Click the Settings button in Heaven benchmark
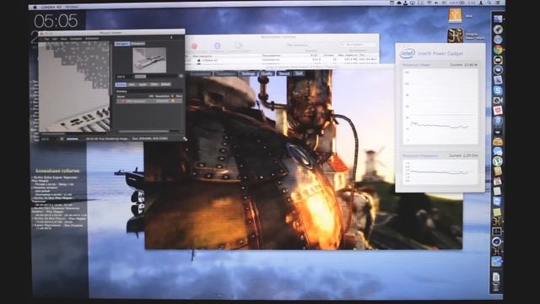The height and width of the screenshot is (304, 540). coord(248,73)
